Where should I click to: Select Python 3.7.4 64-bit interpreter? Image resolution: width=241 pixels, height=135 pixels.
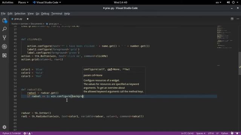[12, 133]
